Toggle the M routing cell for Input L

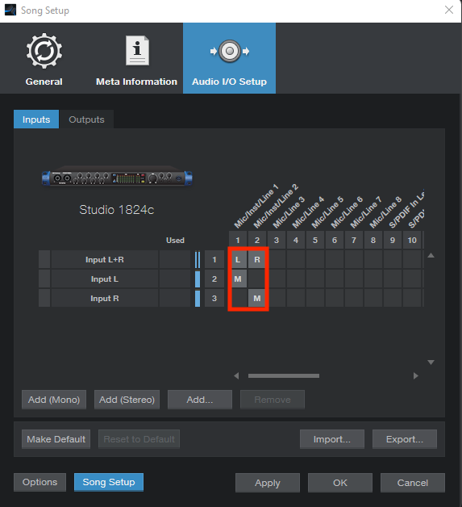238,279
